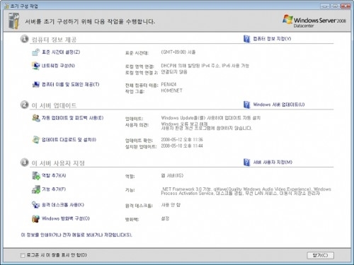Open Windows 서버 업데이트(U) help link
Viewport: 354px width, 265px height.
[279, 105]
